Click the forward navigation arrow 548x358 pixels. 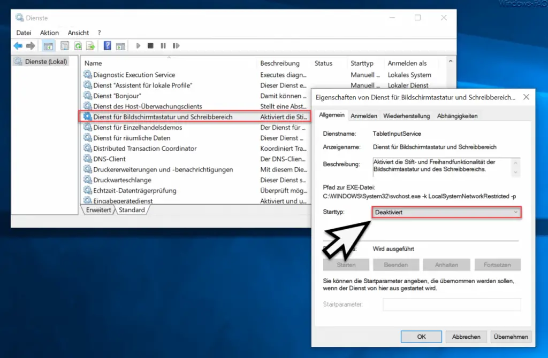point(30,45)
